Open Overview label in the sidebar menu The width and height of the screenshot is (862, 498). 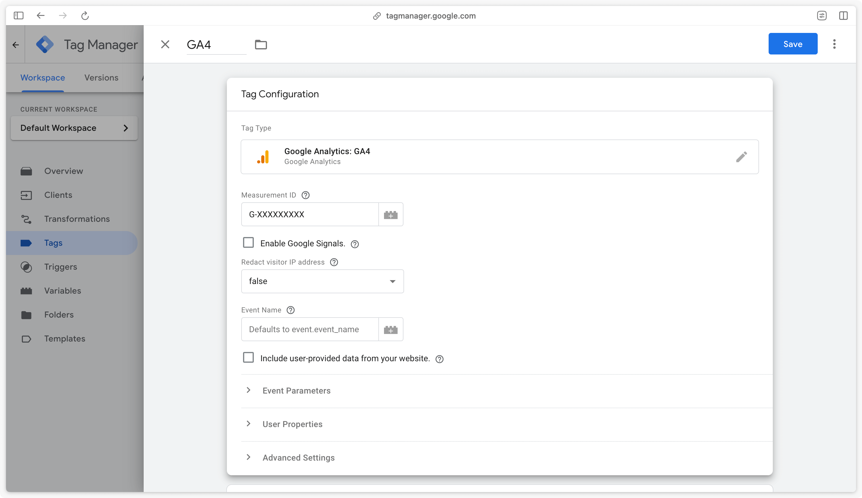point(64,171)
